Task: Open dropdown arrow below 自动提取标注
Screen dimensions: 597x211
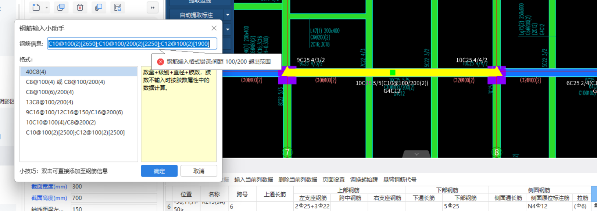Action: click(228, 29)
